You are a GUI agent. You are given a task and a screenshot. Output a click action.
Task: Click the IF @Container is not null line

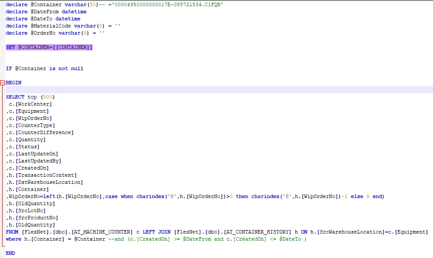(x=44, y=68)
